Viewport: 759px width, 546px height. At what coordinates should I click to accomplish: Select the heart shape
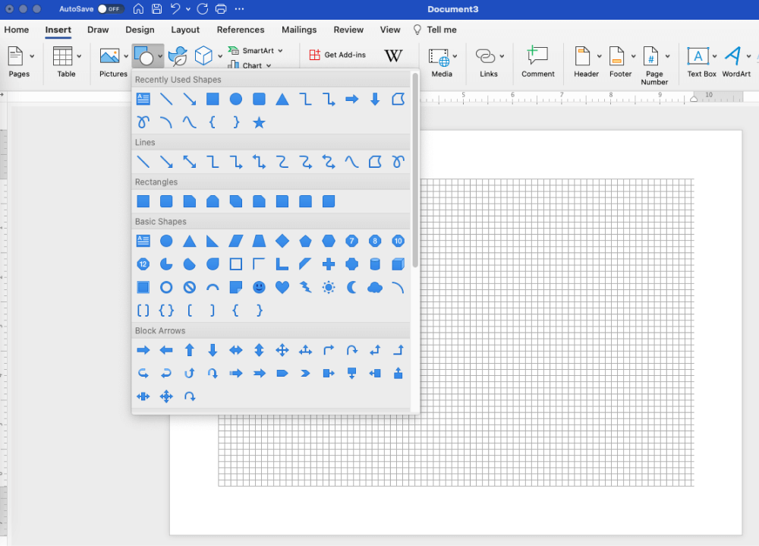(x=282, y=287)
